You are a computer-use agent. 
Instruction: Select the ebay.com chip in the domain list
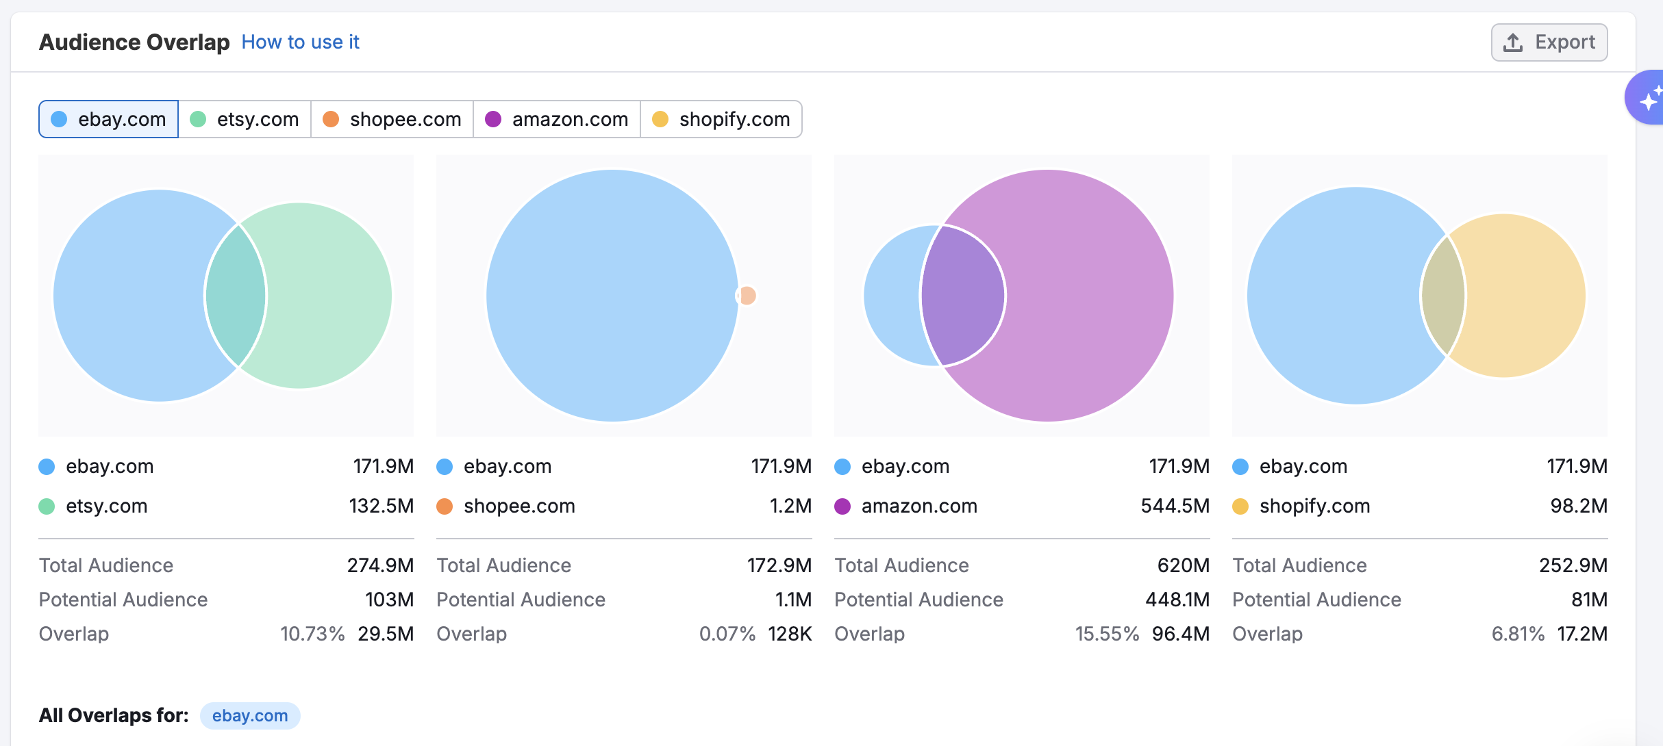108,119
